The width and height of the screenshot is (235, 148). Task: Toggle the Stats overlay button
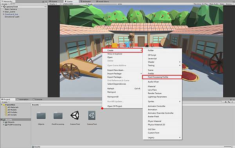click(x=222, y=4)
